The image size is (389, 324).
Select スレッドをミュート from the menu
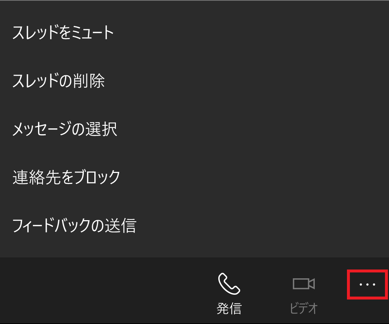[x=194, y=33]
